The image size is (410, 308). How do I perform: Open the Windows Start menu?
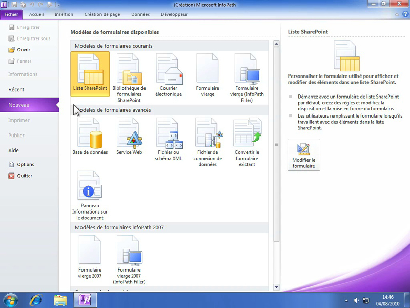tap(11, 300)
